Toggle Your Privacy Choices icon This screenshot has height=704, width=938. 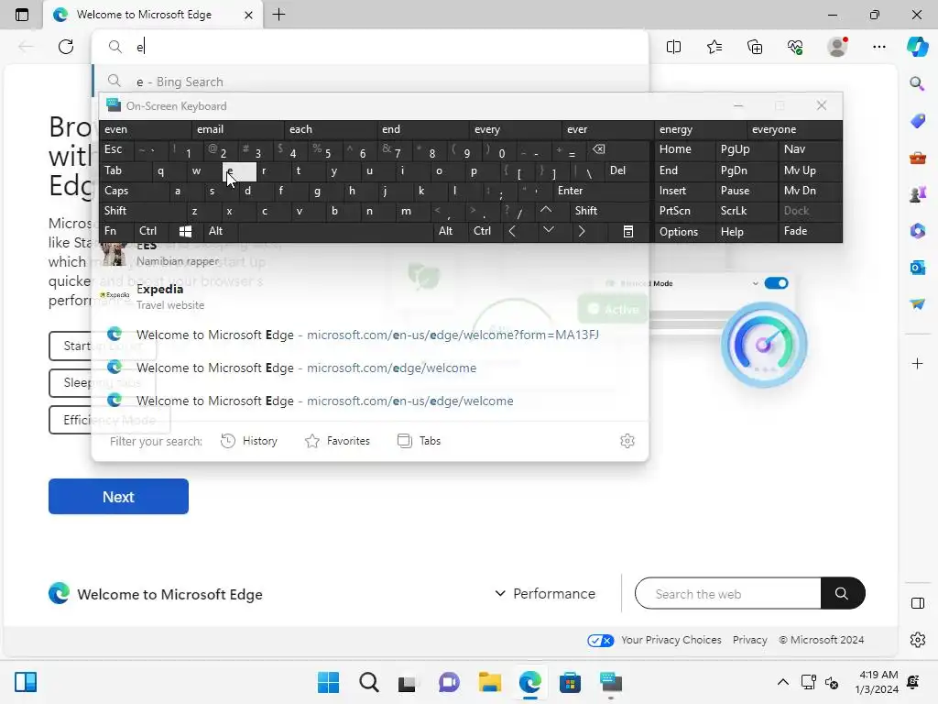tap(600, 641)
